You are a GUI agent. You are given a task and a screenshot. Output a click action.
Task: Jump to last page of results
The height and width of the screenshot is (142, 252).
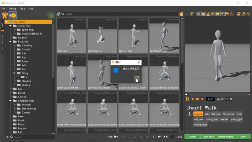(166, 137)
